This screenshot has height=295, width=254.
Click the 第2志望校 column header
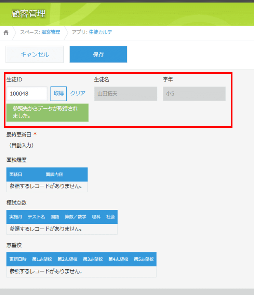point(67,259)
